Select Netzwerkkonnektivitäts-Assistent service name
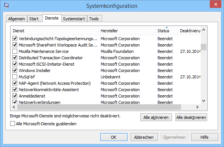The width and height of the screenshot is (224, 147). [49, 90]
